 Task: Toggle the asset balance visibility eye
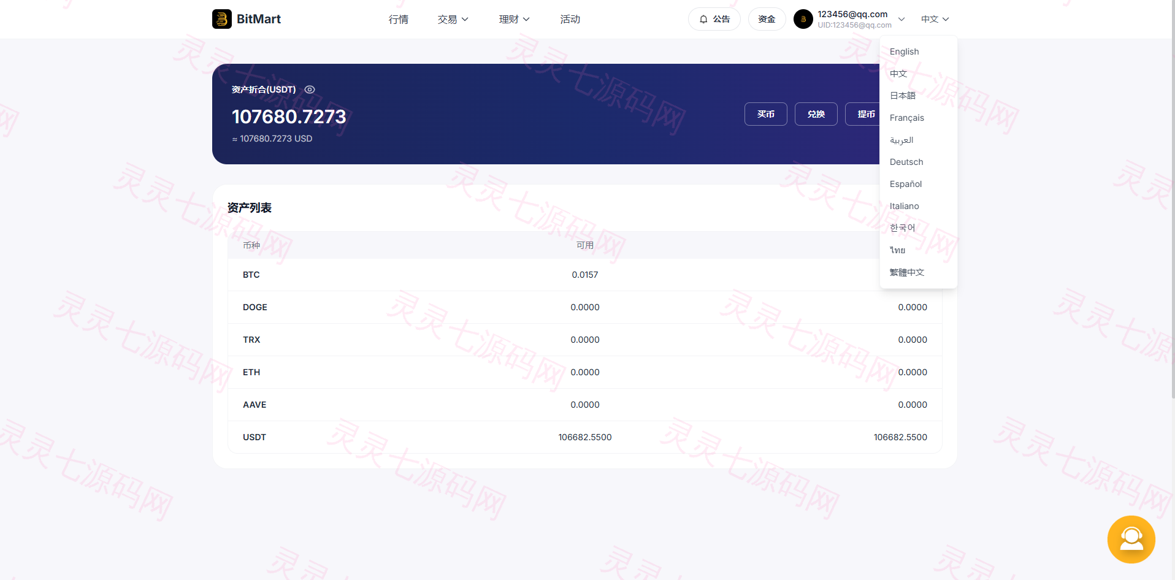[x=310, y=90]
